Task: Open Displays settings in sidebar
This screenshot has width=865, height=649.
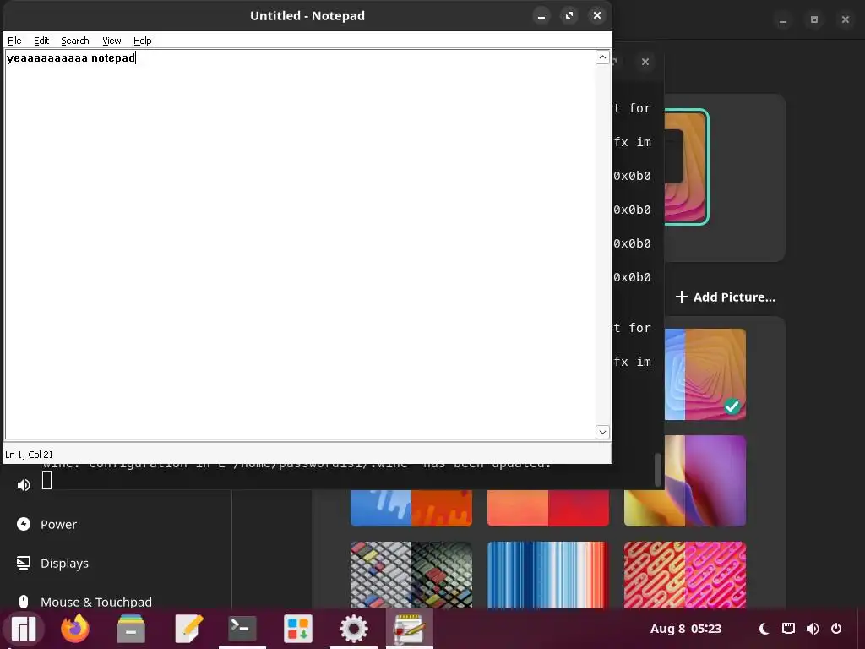Action: click(64, 564)
